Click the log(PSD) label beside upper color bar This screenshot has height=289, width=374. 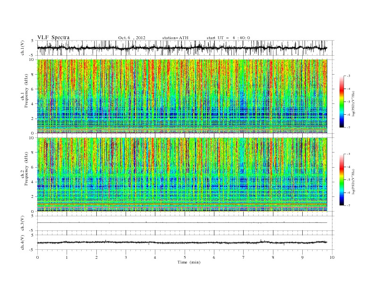tap(354, 103)
